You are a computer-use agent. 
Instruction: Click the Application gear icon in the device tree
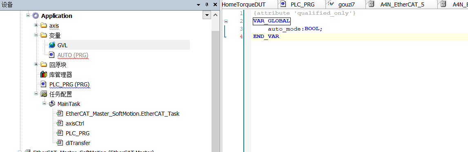click(x=36, y=16)
